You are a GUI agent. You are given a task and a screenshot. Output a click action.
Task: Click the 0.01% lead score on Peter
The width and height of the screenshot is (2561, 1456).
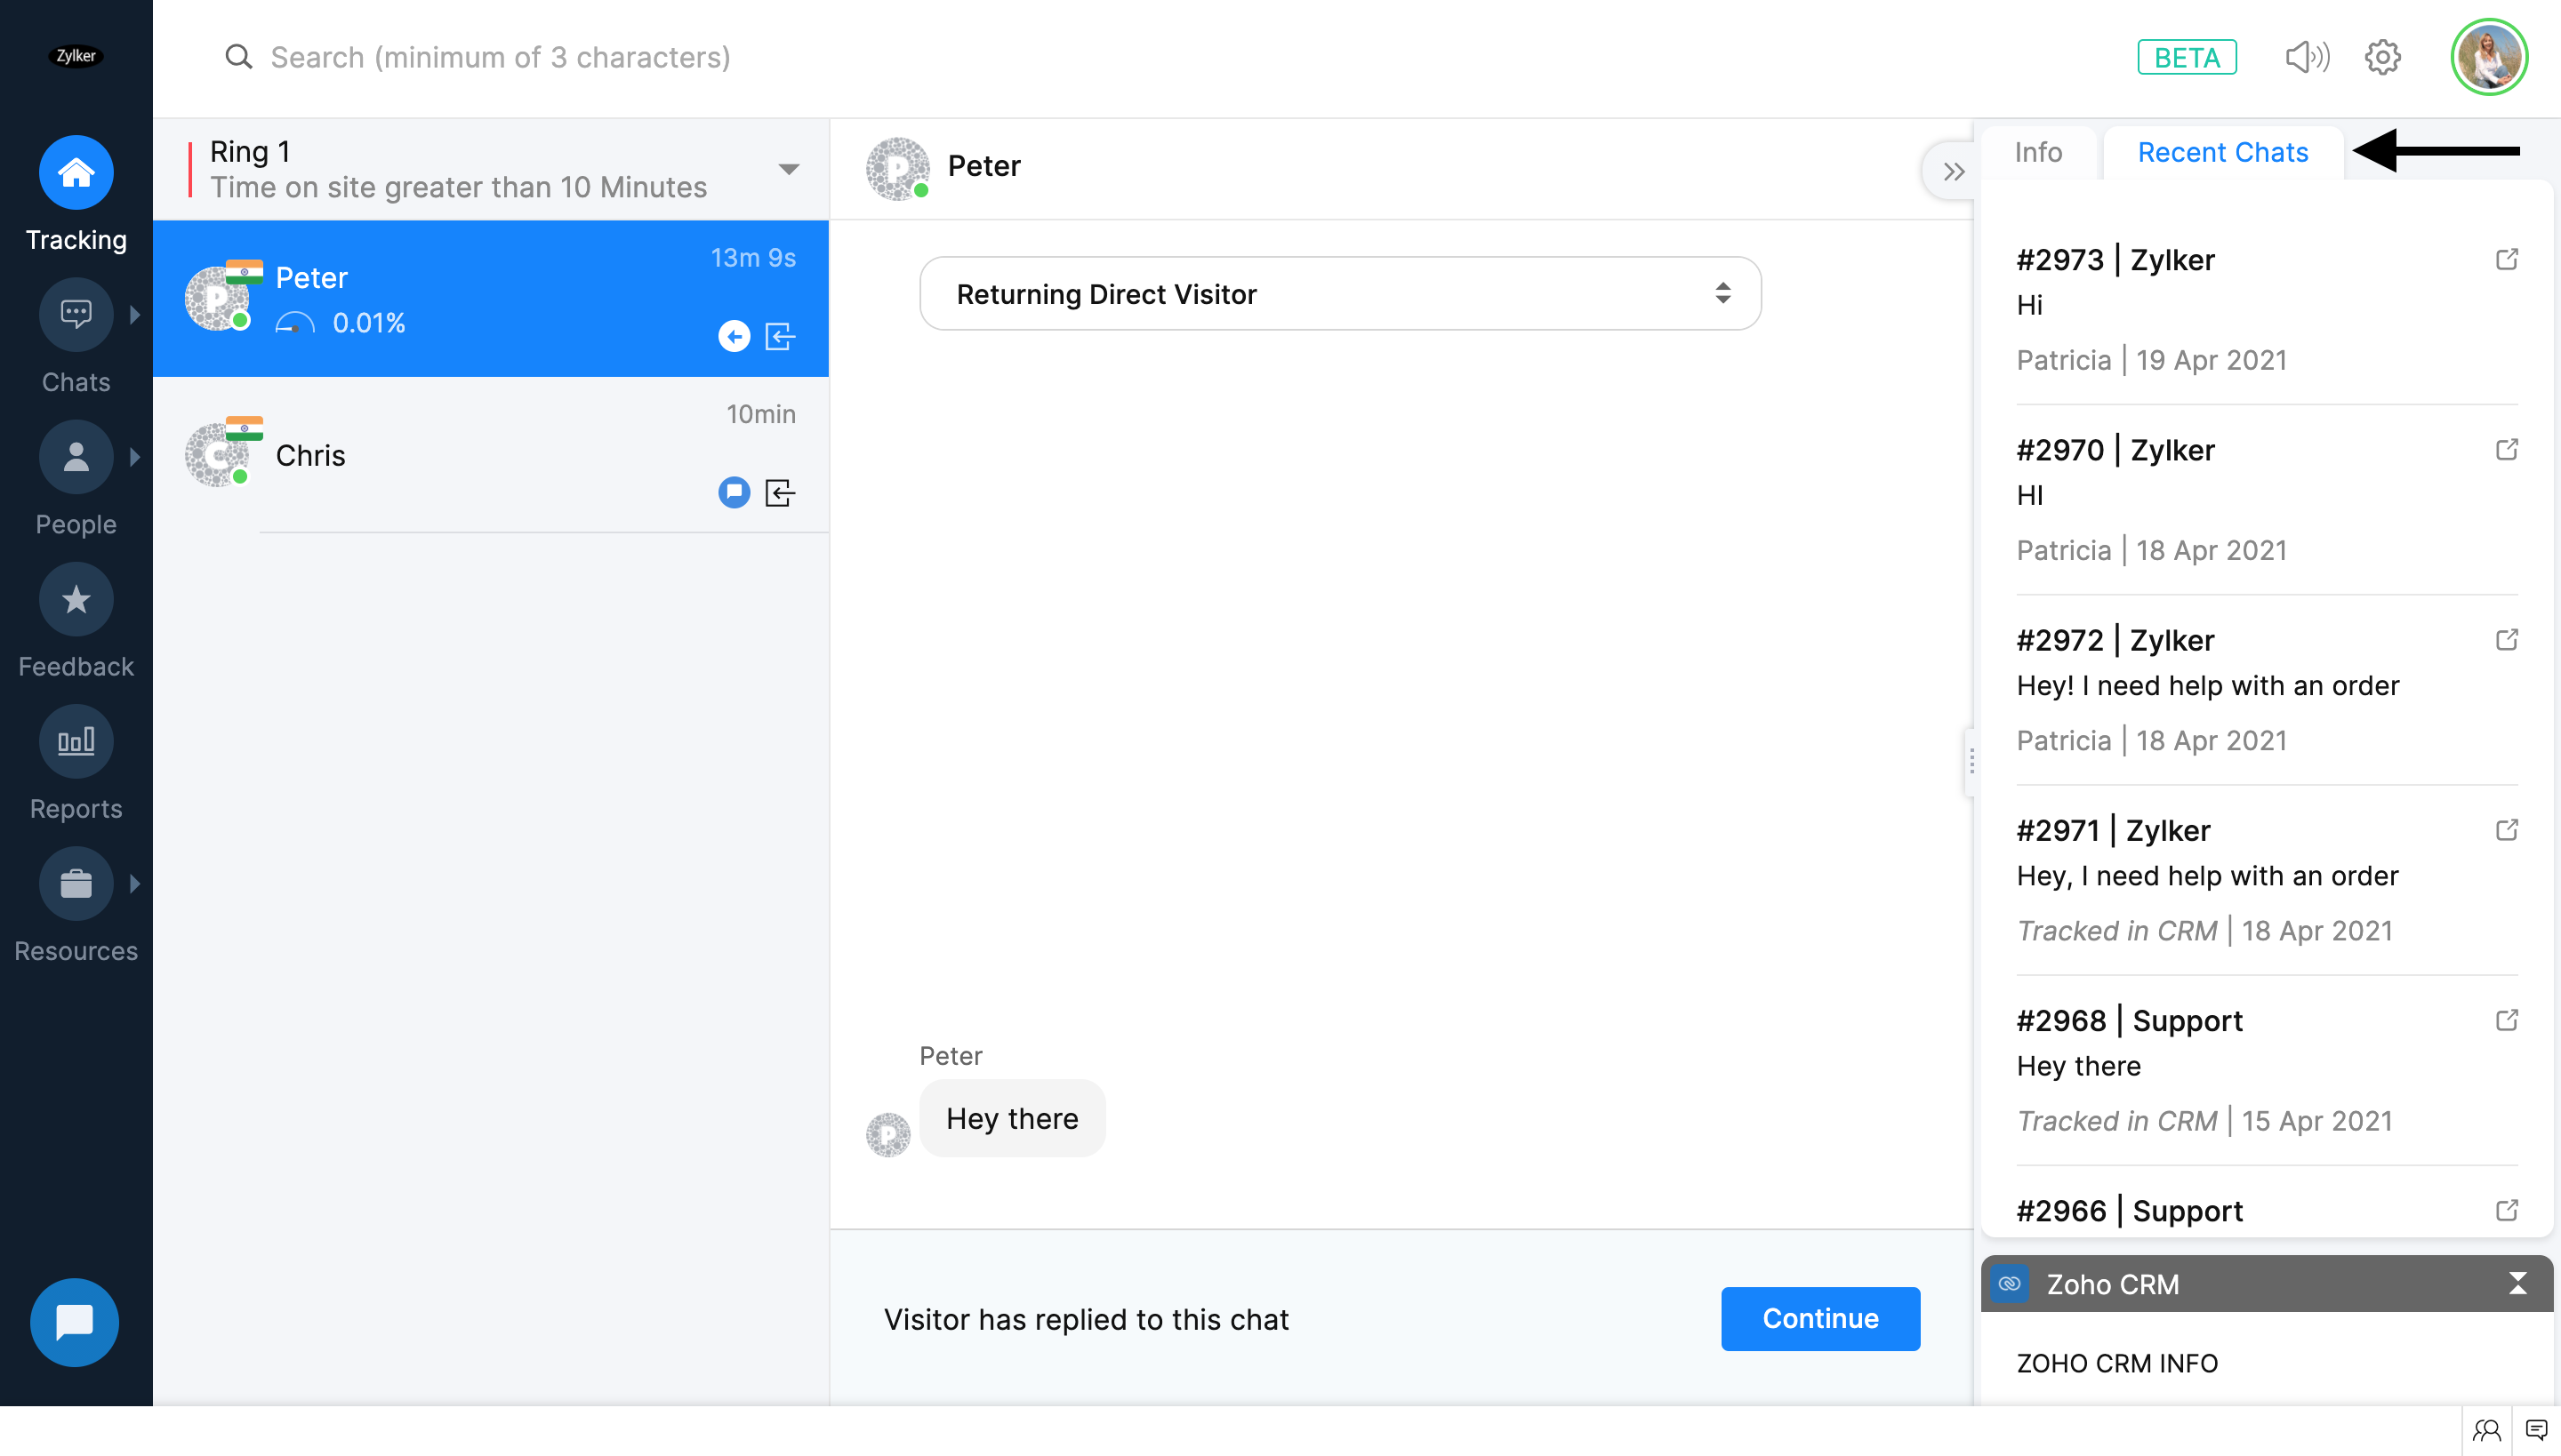click(x=368, y=323)
